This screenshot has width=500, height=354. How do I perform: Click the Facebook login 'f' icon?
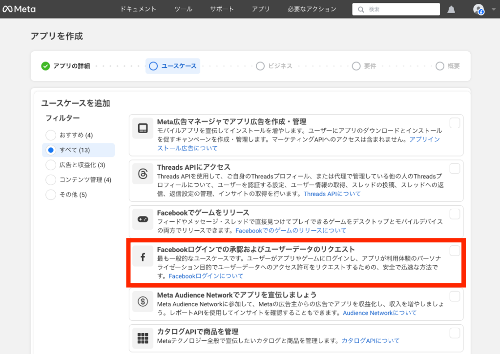click(x=143, y=257)
